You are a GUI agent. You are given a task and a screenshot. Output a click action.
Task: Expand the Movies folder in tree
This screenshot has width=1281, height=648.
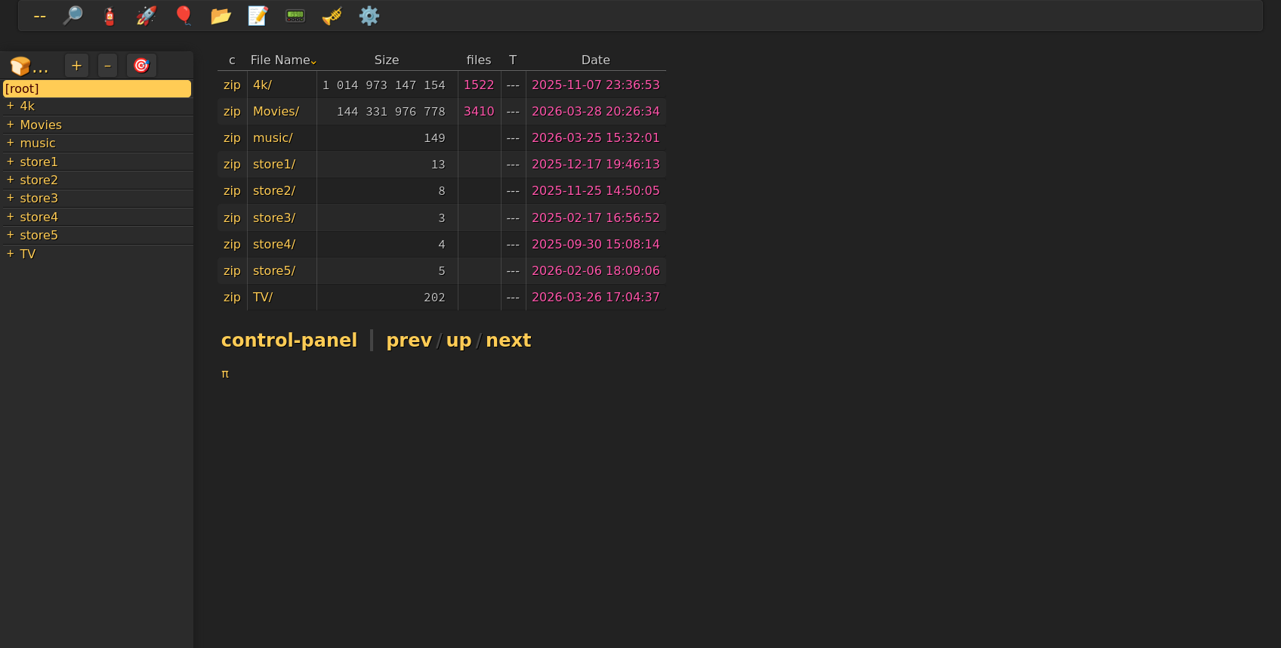coord(11,125)
